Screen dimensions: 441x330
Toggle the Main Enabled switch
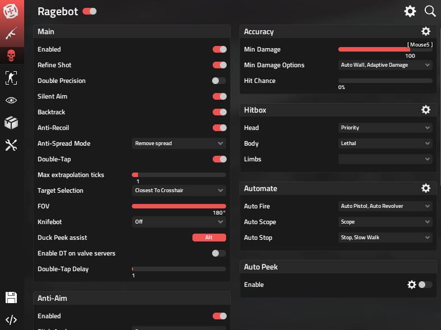219,49
